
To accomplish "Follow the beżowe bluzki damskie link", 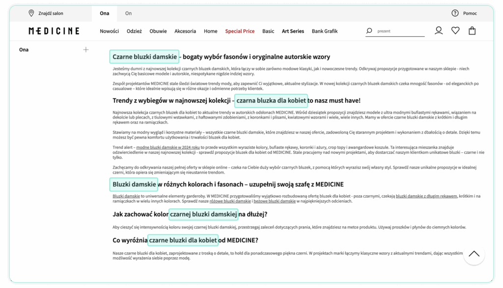I will 275,201.
